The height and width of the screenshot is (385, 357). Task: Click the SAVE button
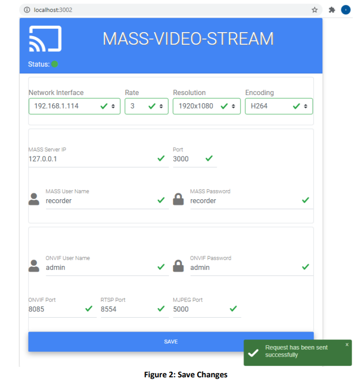(171, 342)
